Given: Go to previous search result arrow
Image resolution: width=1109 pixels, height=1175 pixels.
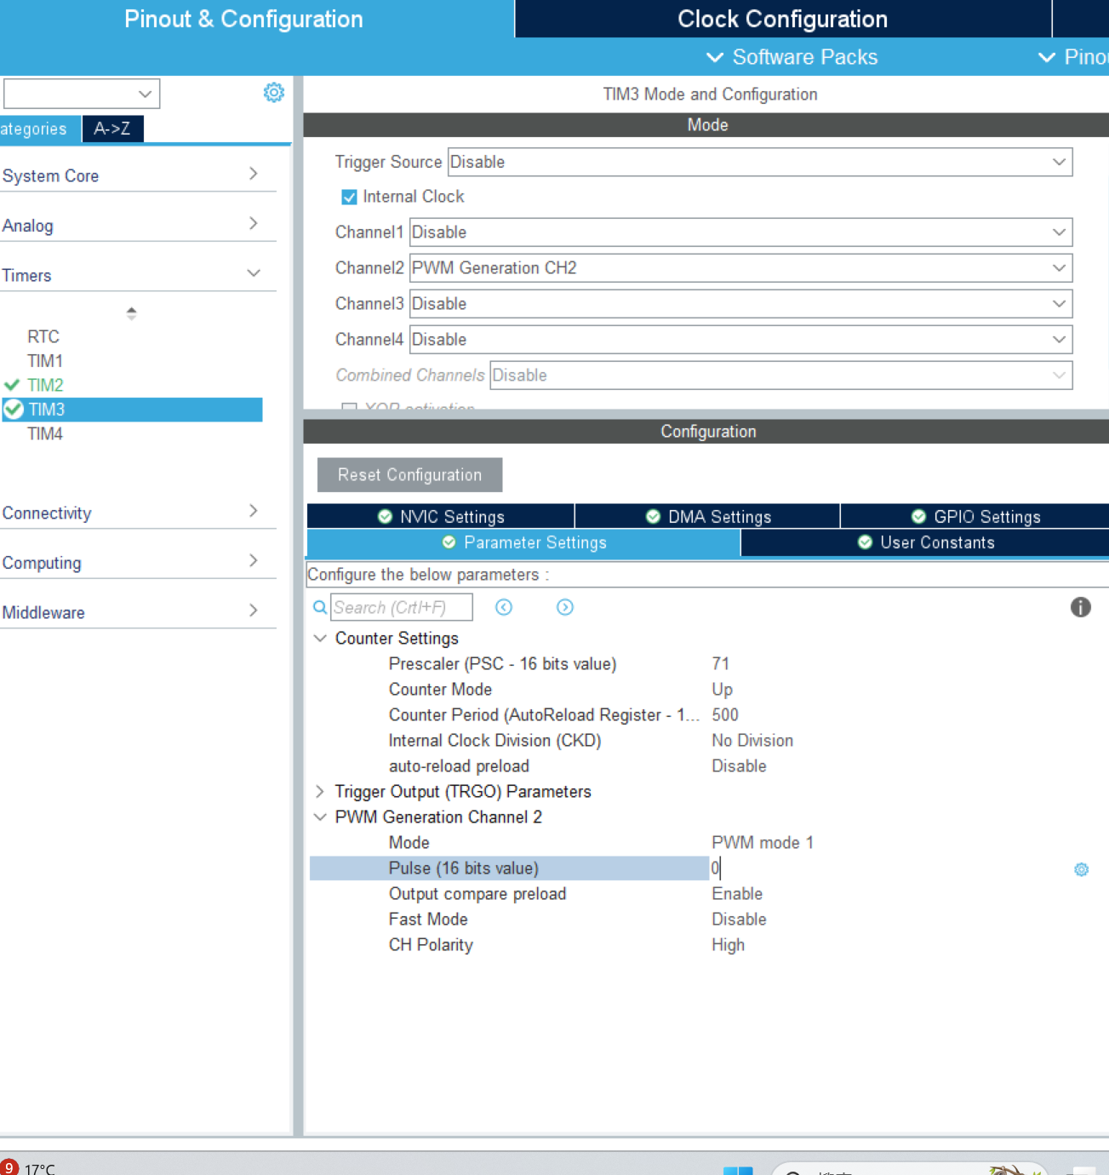Looking at the screenshot, I should click(x=504, y=607).
